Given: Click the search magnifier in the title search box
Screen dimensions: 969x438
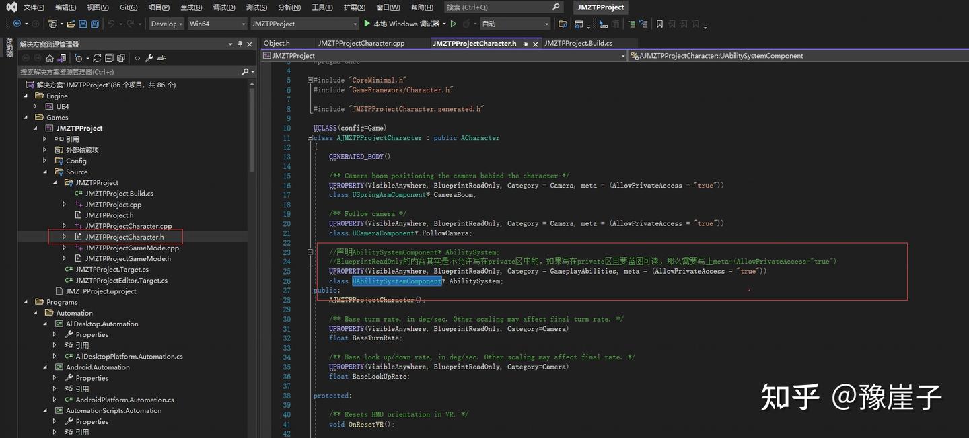Looking at the screenshot, I should click(x=556, y=7).
